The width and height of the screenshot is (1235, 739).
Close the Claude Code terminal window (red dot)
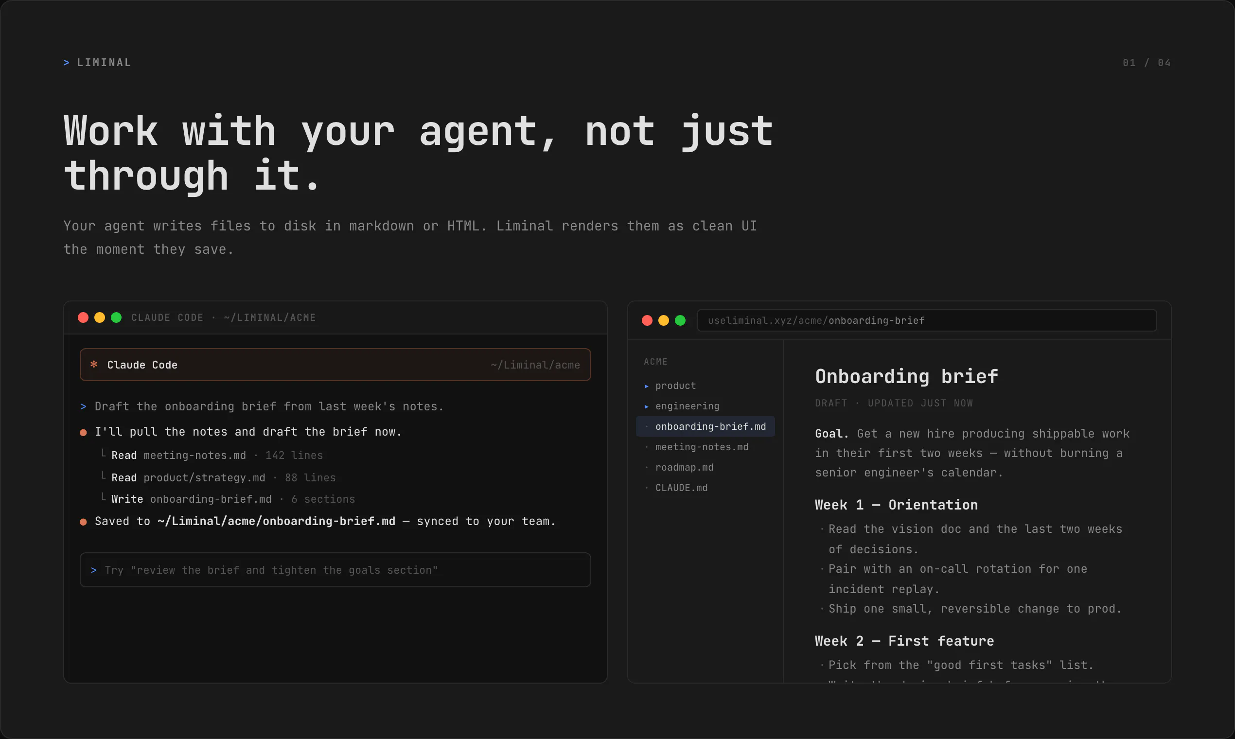coord(83,317)
